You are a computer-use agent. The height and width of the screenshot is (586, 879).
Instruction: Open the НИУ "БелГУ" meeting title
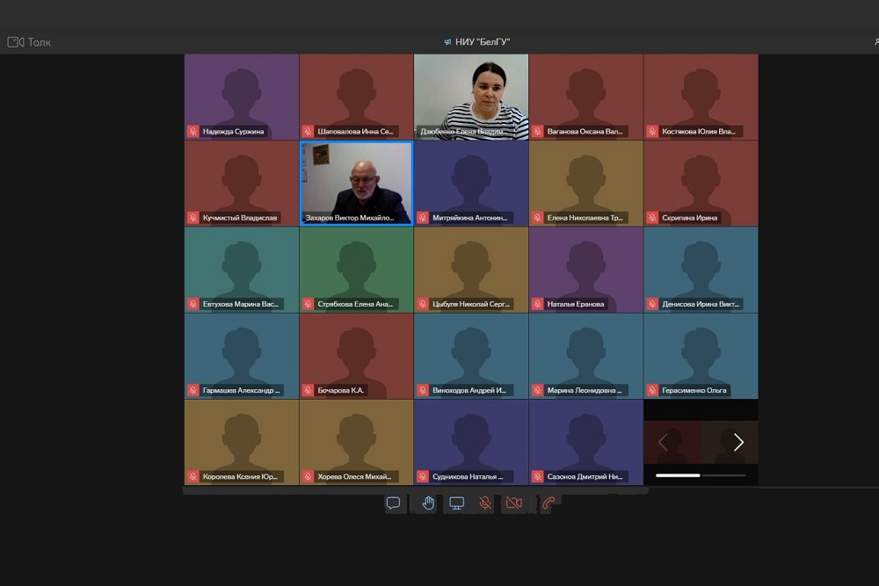tap(483, 42)
